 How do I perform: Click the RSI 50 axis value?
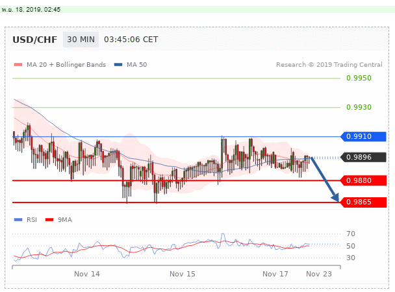[x=351, y=246]
